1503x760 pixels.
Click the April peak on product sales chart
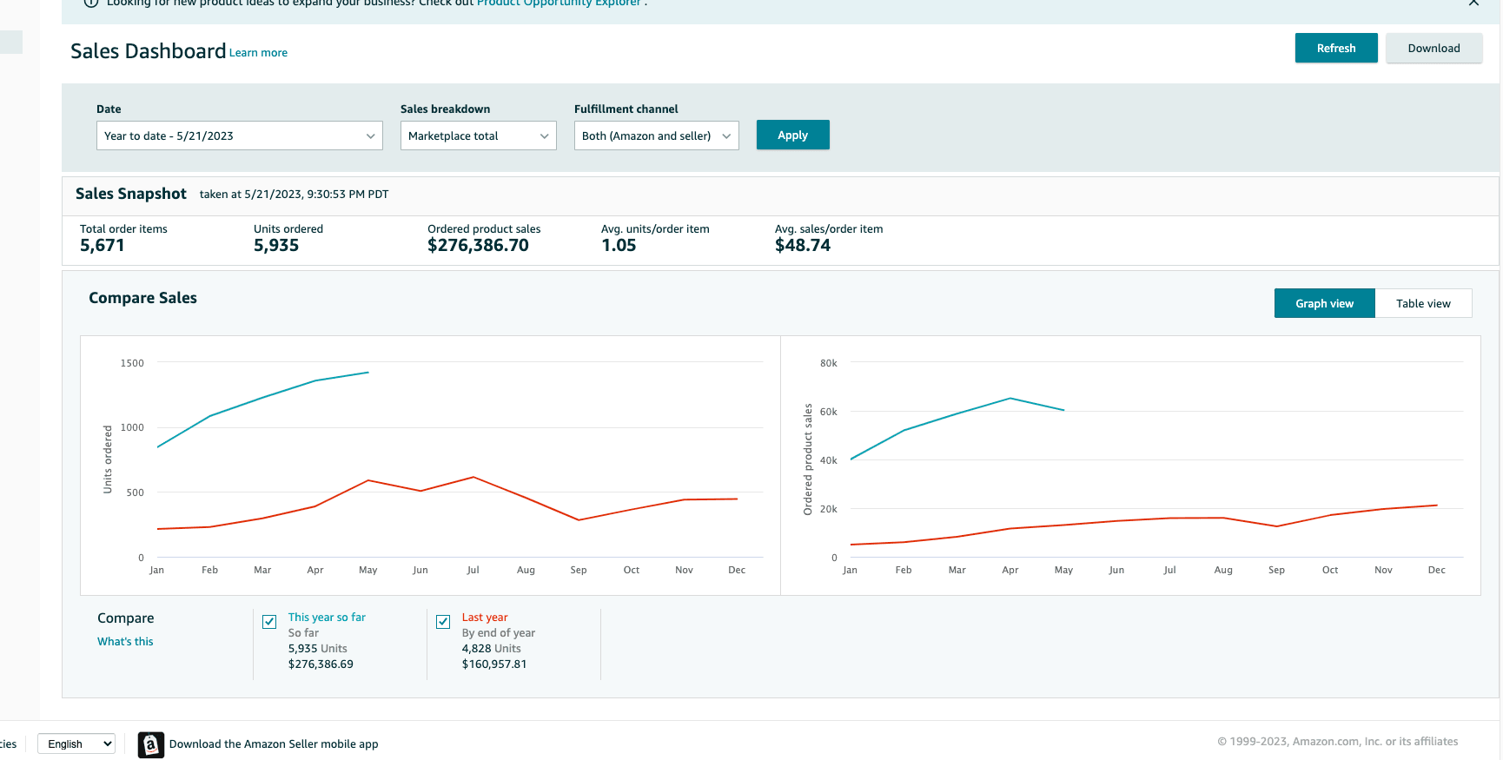[x=1010, y=399]
